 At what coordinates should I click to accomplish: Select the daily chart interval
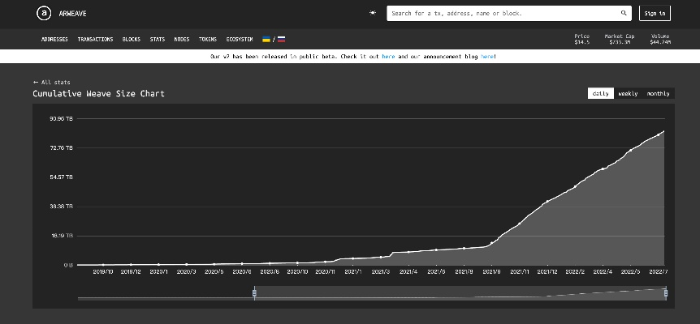click(x=600, y=93)
